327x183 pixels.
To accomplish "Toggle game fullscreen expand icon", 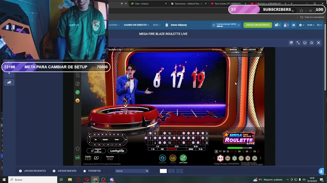I will point(298,43).
